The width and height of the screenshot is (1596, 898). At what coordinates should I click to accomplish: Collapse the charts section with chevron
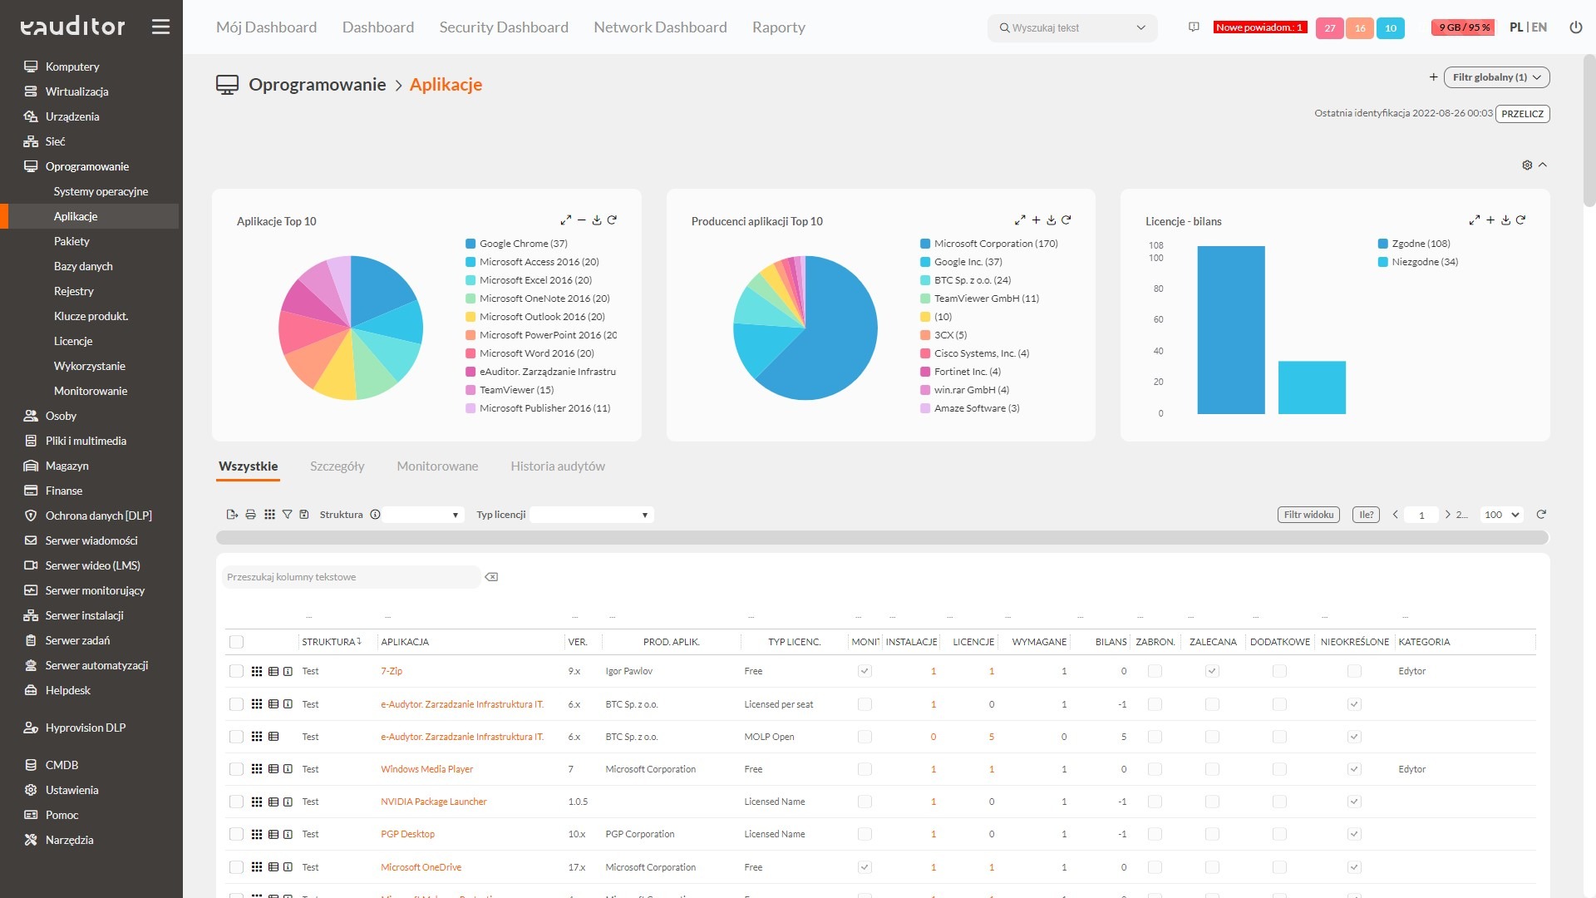point(1543,165)
